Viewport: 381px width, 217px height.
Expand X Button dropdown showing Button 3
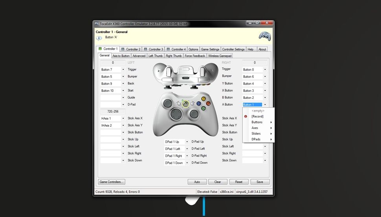(265, 90)
